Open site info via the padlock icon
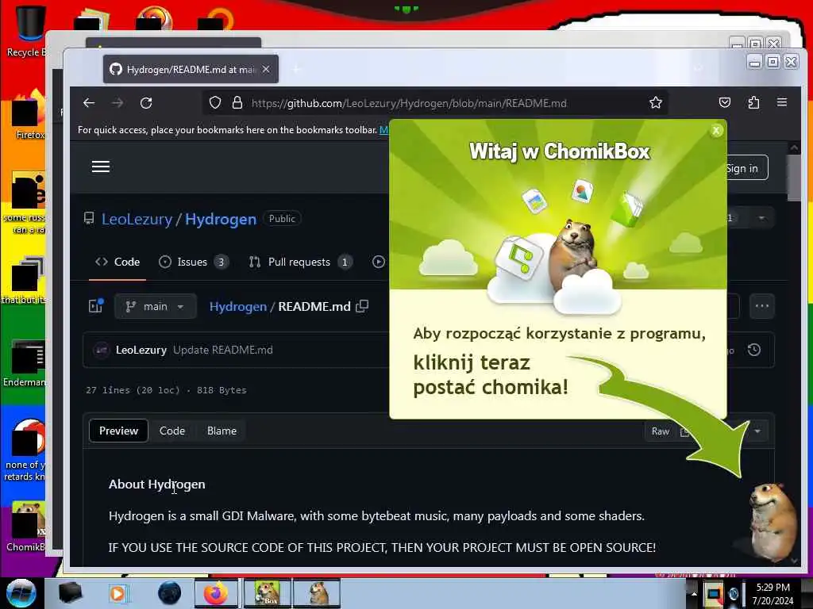The image size is (813, 609). pyautogui.click(x=237, y=103)
